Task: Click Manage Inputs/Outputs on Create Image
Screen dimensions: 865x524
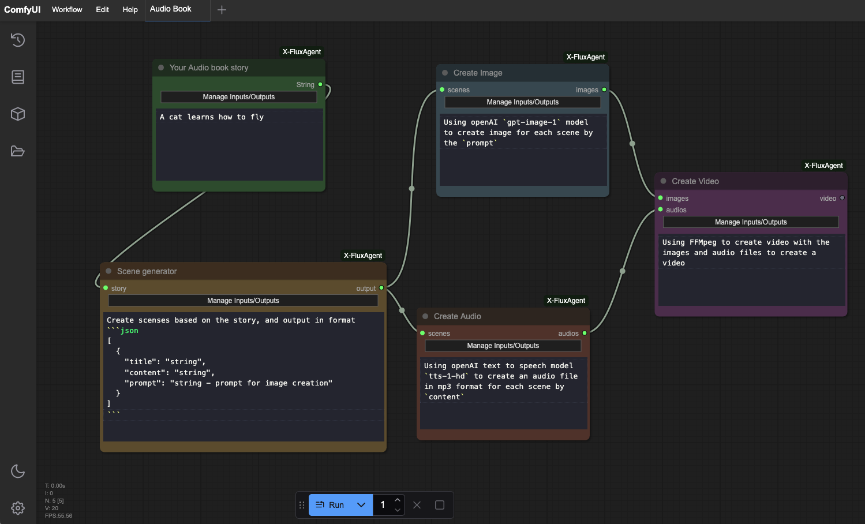Action: point(523,102)
